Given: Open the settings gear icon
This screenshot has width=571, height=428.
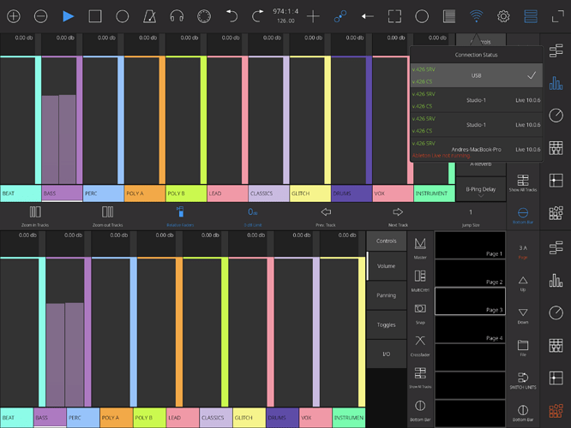Looking at the screenshot, I should 503,15.
